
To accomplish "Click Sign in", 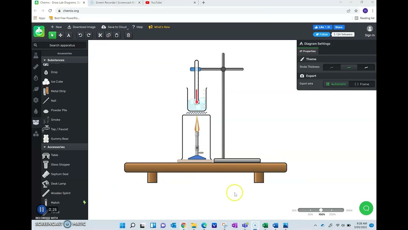I will click(370, 31).
